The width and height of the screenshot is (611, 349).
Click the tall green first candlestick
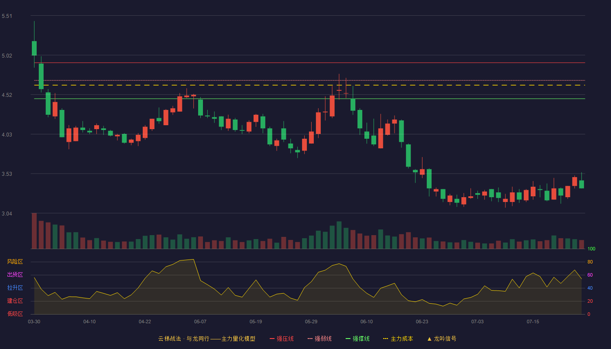(x=34, y=48)
